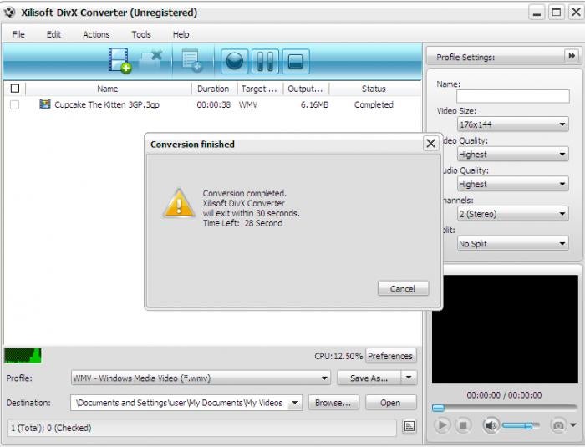The image size is (585, 447).
Task: Click the Save As... button
Action: [369, 378]
